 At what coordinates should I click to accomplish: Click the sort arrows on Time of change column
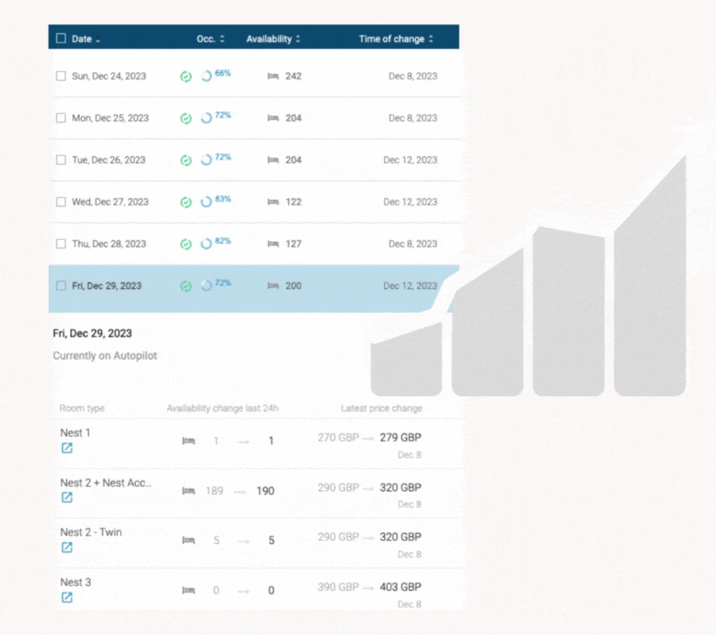pos(430,39)
